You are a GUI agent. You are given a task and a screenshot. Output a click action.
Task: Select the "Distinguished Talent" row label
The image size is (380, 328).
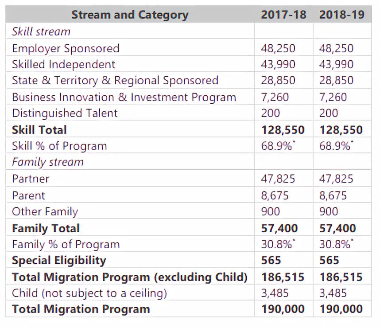pos(65,113)
